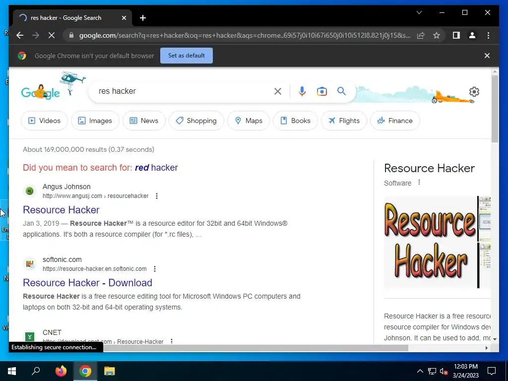Show hidden system tray icons
This screenshot has width=508, height=381.
[x=420, y=371]
